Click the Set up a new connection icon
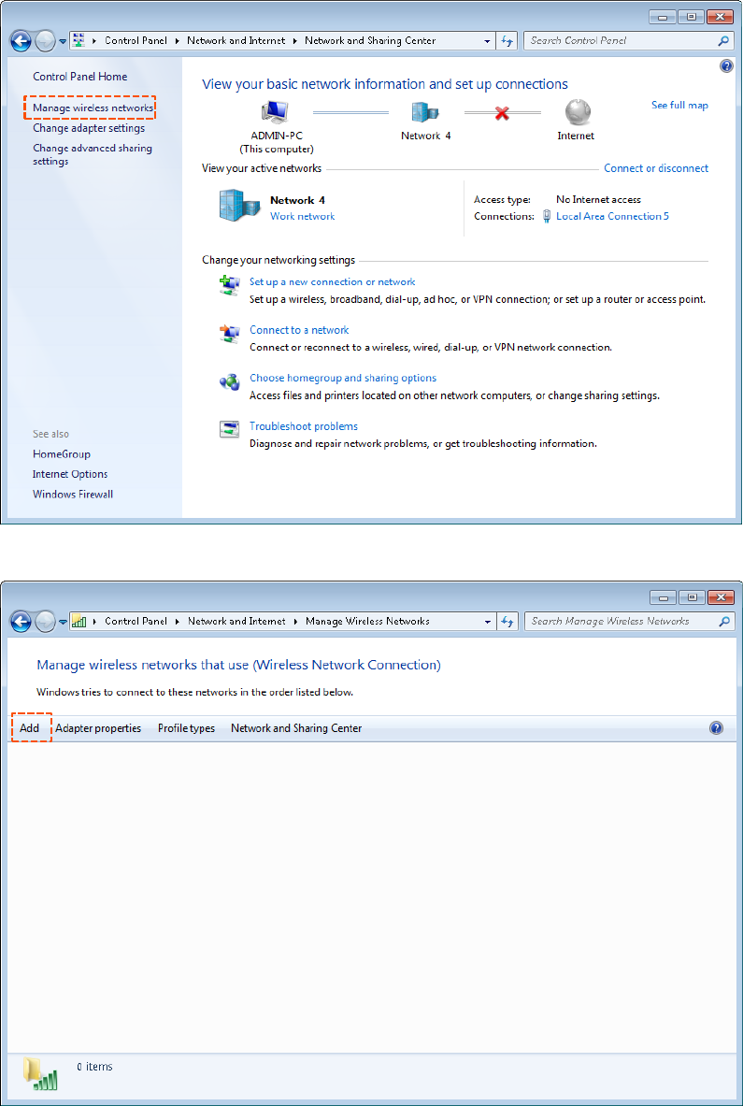The image size is (743, 1106). coord(230,284)
